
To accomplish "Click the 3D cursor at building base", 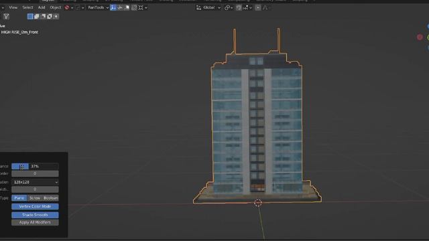I will coord(257,203).
